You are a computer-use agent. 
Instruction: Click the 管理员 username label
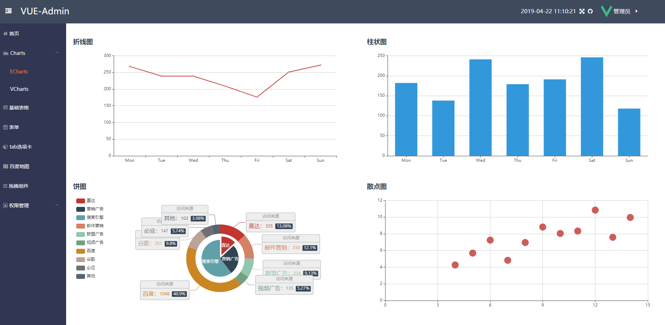[622, 12]
